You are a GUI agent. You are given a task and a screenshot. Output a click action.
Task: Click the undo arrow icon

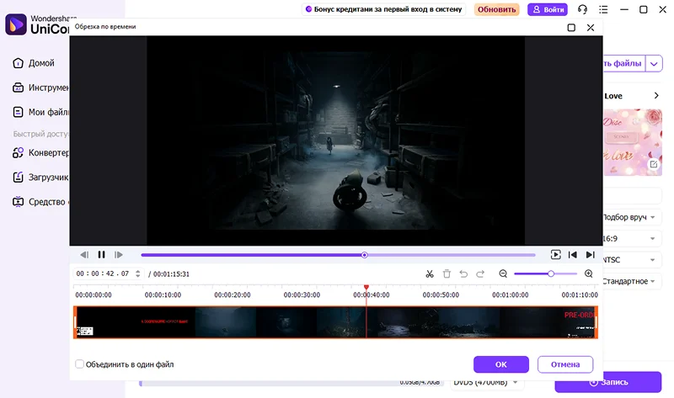click(x=463, y=274)
